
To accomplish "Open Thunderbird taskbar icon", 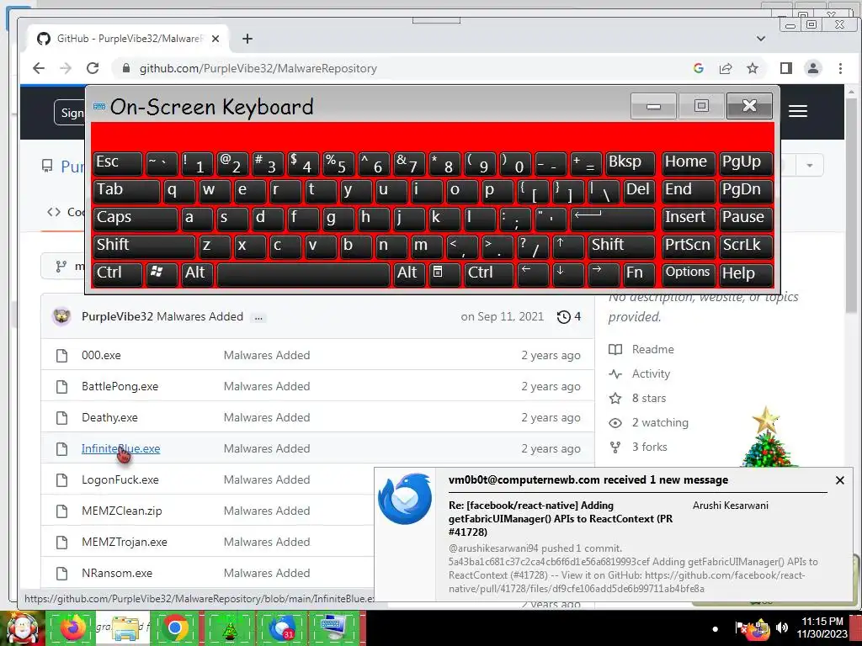I will tap(281, 627).
